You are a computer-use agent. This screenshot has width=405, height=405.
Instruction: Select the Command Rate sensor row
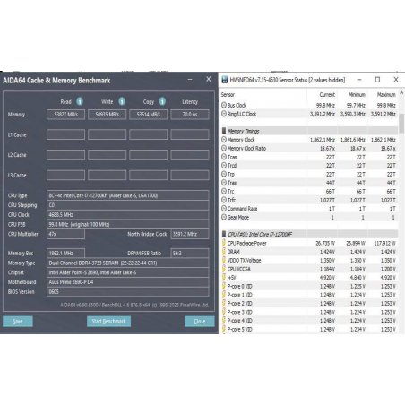point(309,209)
